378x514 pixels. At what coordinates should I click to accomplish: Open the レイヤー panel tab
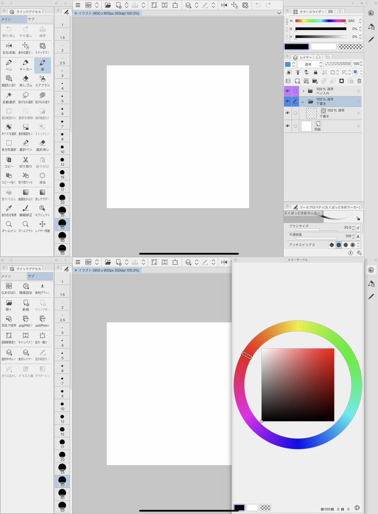click(x=302, y=57)
